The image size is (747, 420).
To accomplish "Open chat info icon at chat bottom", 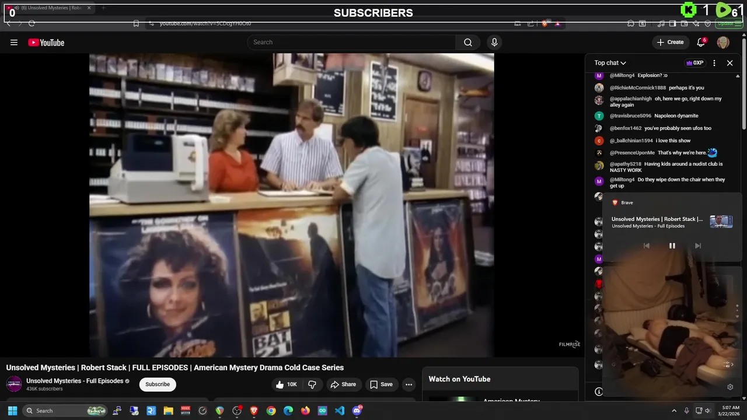I will tap(598, 391).
